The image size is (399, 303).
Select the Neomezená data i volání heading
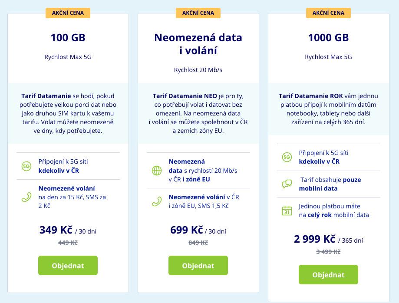(x=198, y=44)
